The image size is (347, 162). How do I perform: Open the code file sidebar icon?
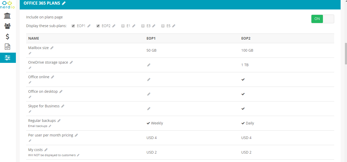tap(7, 47)
